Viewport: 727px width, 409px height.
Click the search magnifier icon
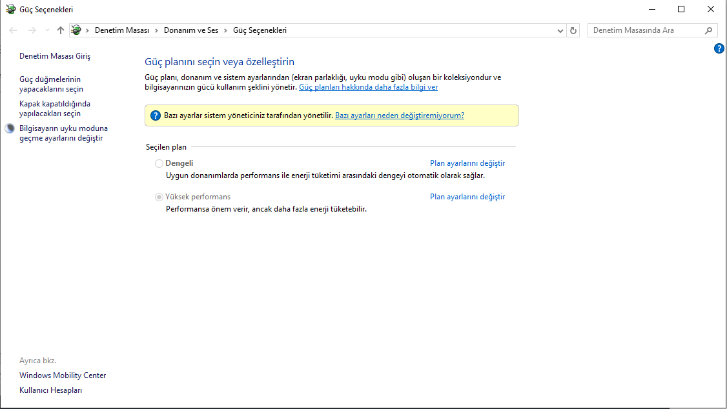click(x=708, y=30)
